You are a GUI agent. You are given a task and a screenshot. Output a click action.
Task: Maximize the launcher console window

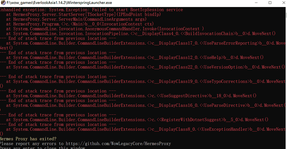(270, 3)
